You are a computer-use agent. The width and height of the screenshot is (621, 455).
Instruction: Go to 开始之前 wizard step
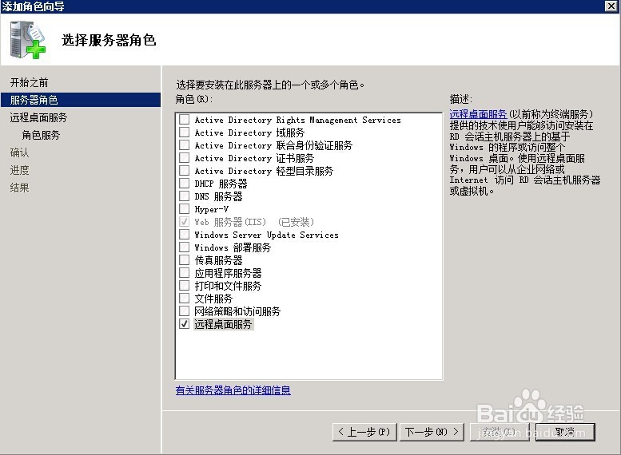(30, 82)
